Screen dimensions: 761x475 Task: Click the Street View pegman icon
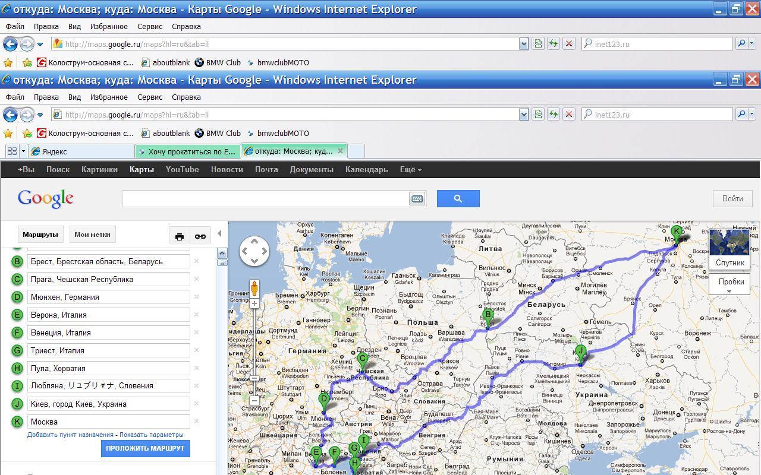pos(254,289)
